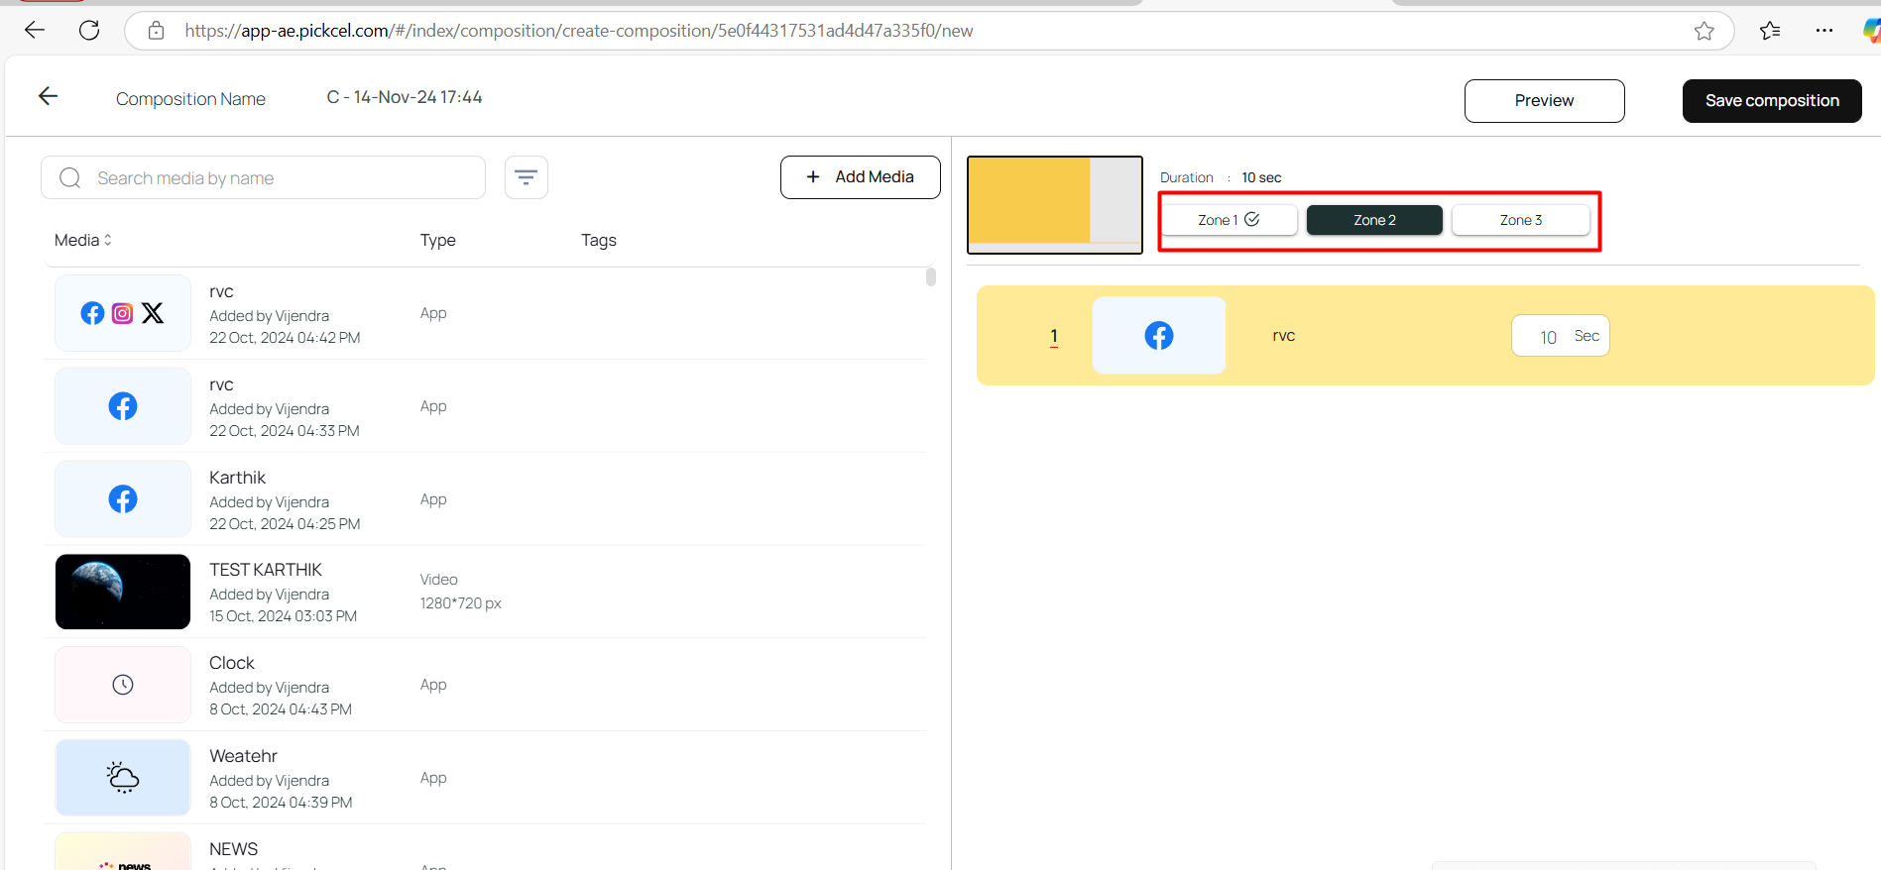
Task: Click the yellow layout preview thumbnail
Action: [1054, 204]
